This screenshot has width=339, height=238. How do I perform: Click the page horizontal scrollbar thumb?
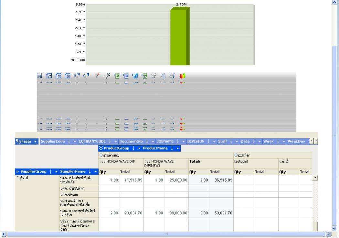click(x=166, y=234)
